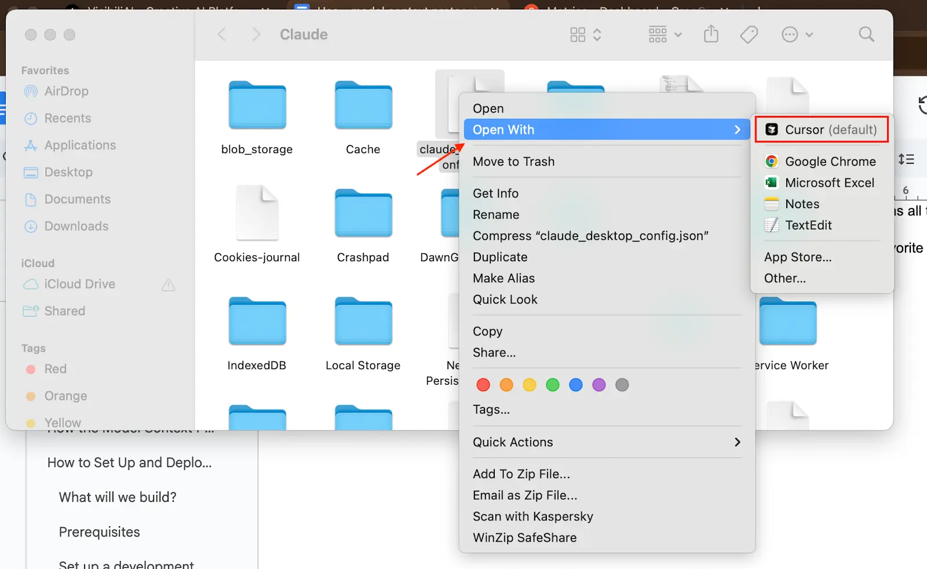This screenshot has width=927, height=569.
Task: Open Recents in the Finder sidebar
Action: click(57, 118)
